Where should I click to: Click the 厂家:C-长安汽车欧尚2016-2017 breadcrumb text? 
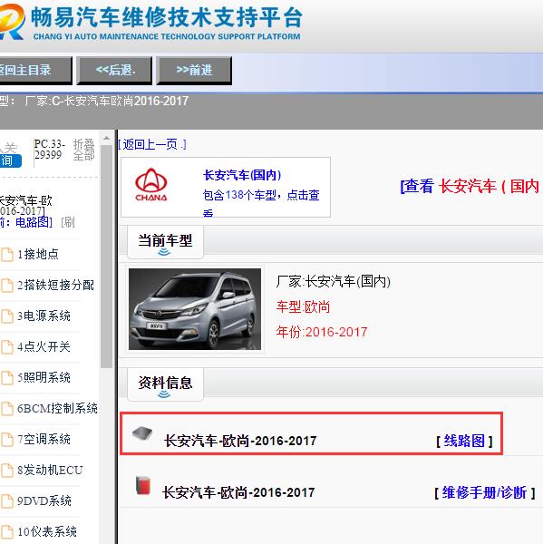click(x=107, y=101)
